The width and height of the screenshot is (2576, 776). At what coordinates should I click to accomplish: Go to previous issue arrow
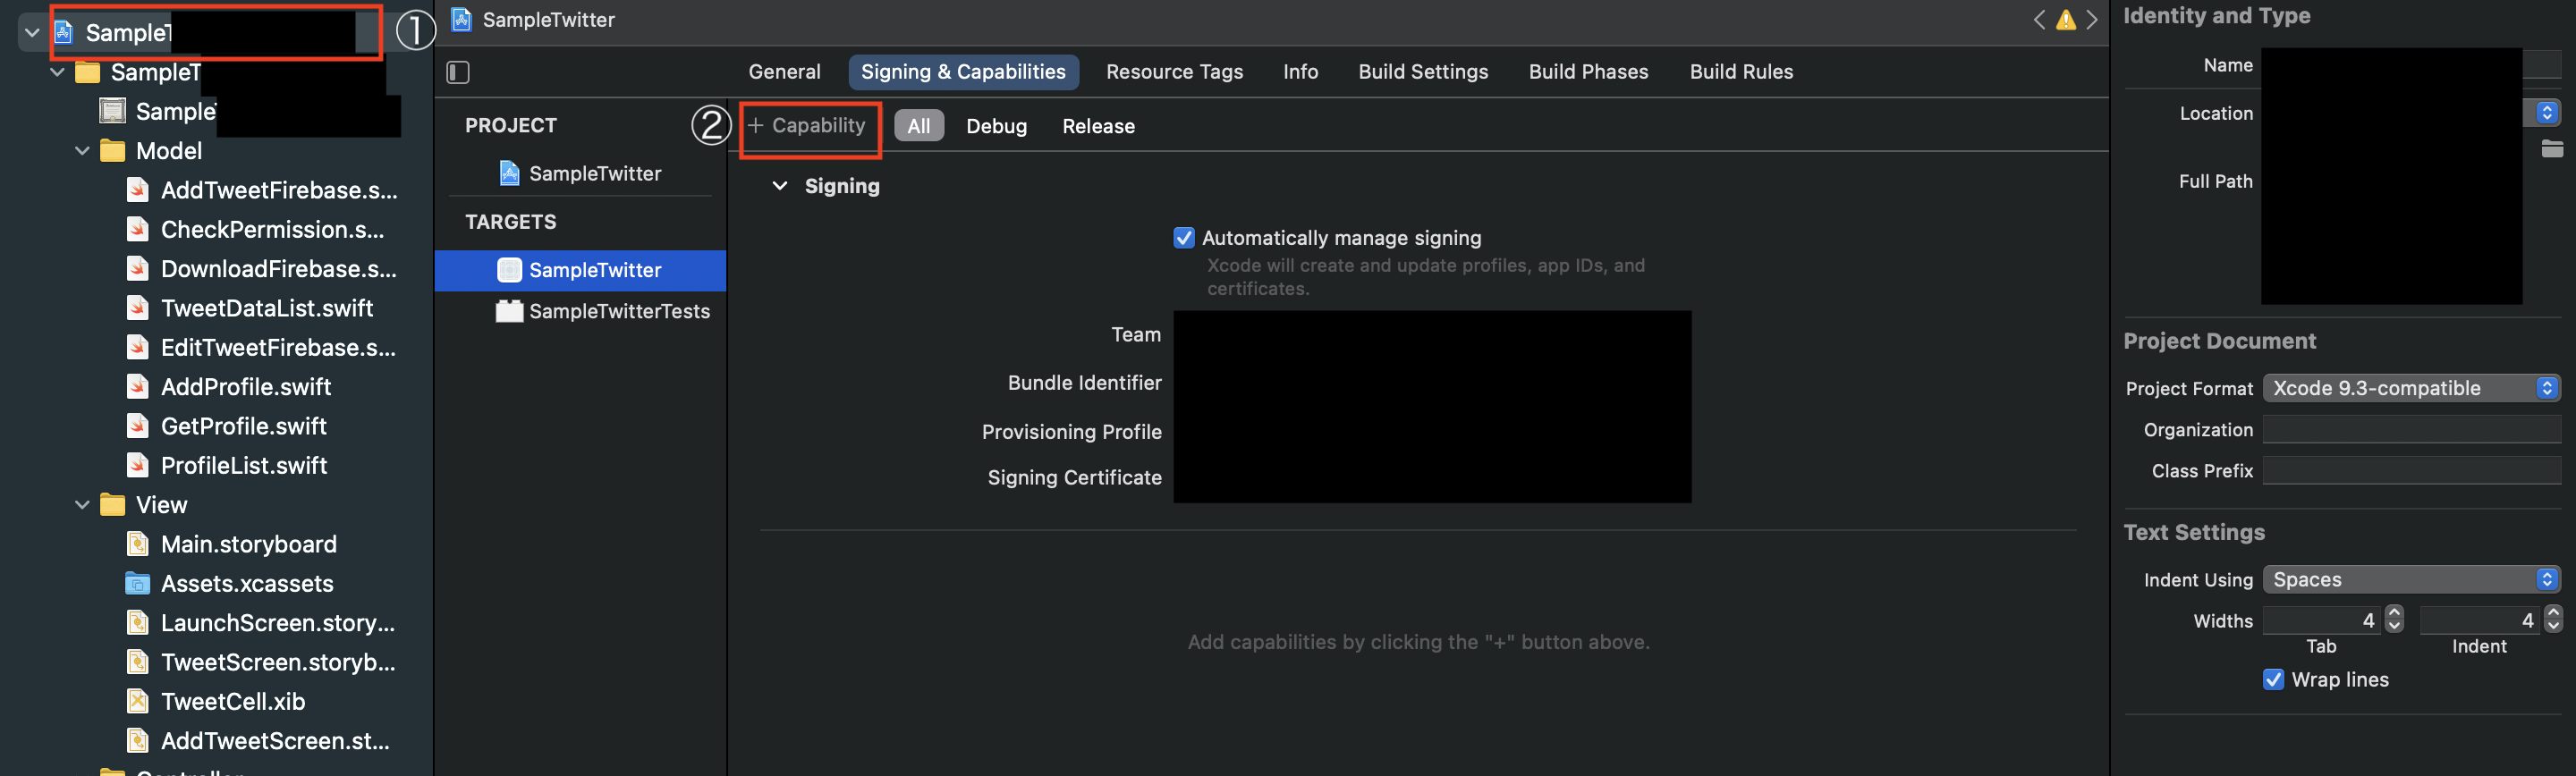(2039, 20)
